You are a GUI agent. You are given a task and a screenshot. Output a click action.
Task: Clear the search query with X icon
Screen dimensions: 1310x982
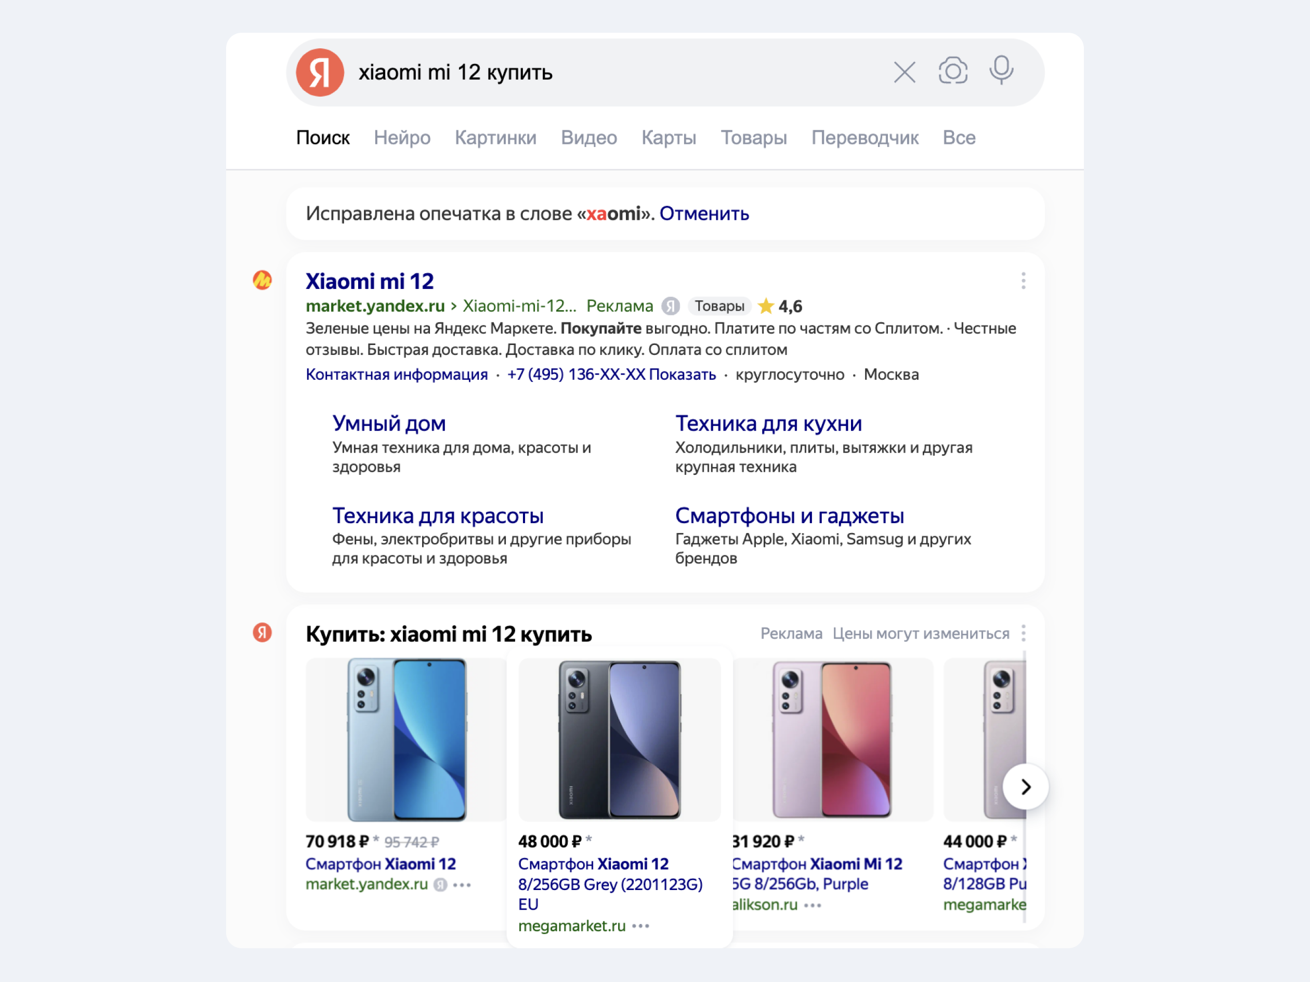click(905, 72)
